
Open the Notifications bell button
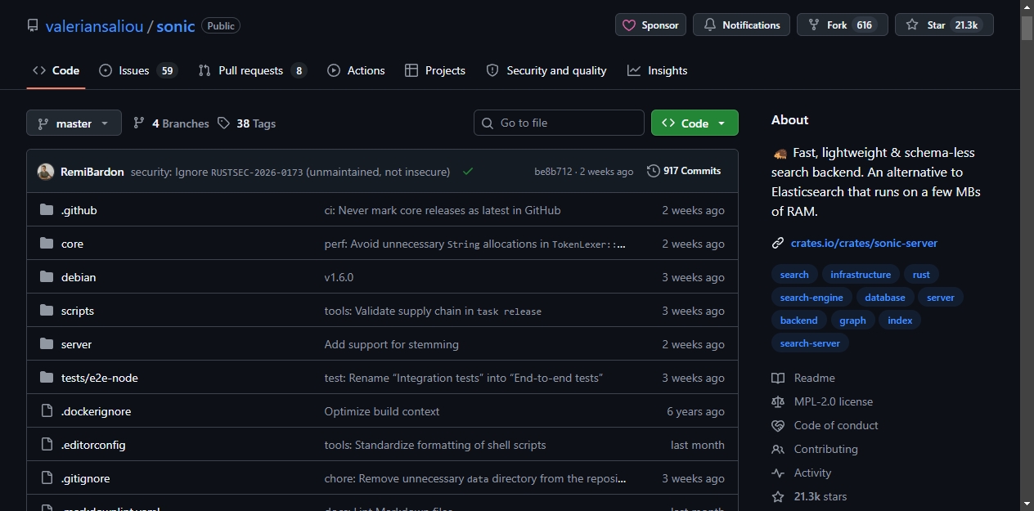(x=741, y=25)
